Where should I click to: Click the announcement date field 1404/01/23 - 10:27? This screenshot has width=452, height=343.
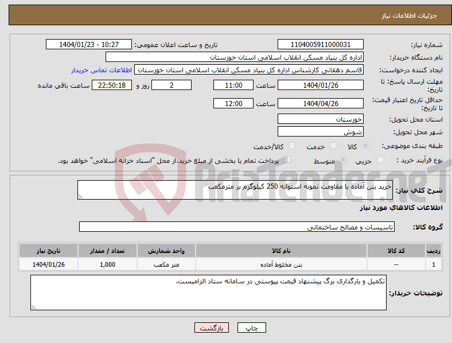pos(89,44)
